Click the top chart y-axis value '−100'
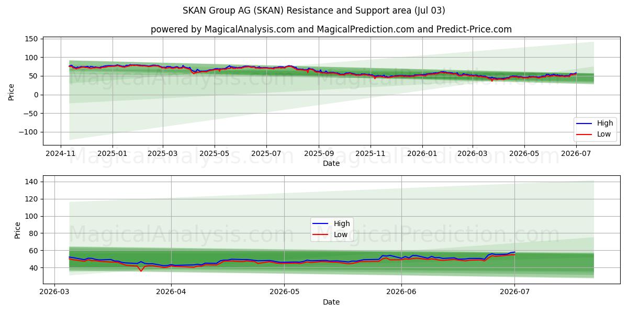Image resolution: width=628 pixels, height=314 pixels. 29,132
